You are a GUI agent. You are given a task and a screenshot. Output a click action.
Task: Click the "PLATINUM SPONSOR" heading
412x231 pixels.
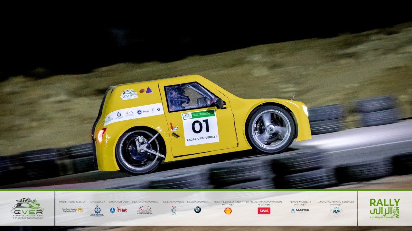pyautogui.click(x=145, y=202)
